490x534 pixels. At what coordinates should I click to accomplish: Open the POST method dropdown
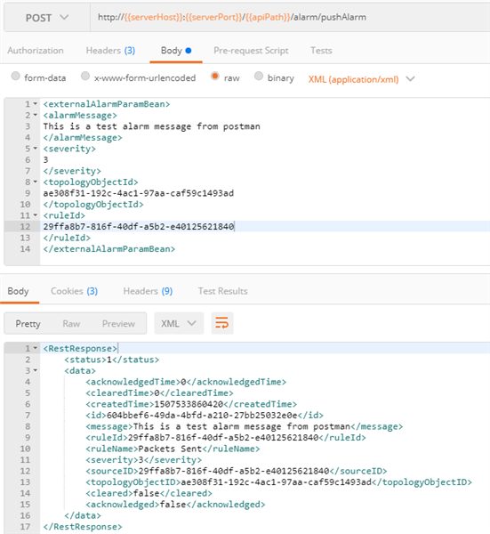[x=47, y=18]
